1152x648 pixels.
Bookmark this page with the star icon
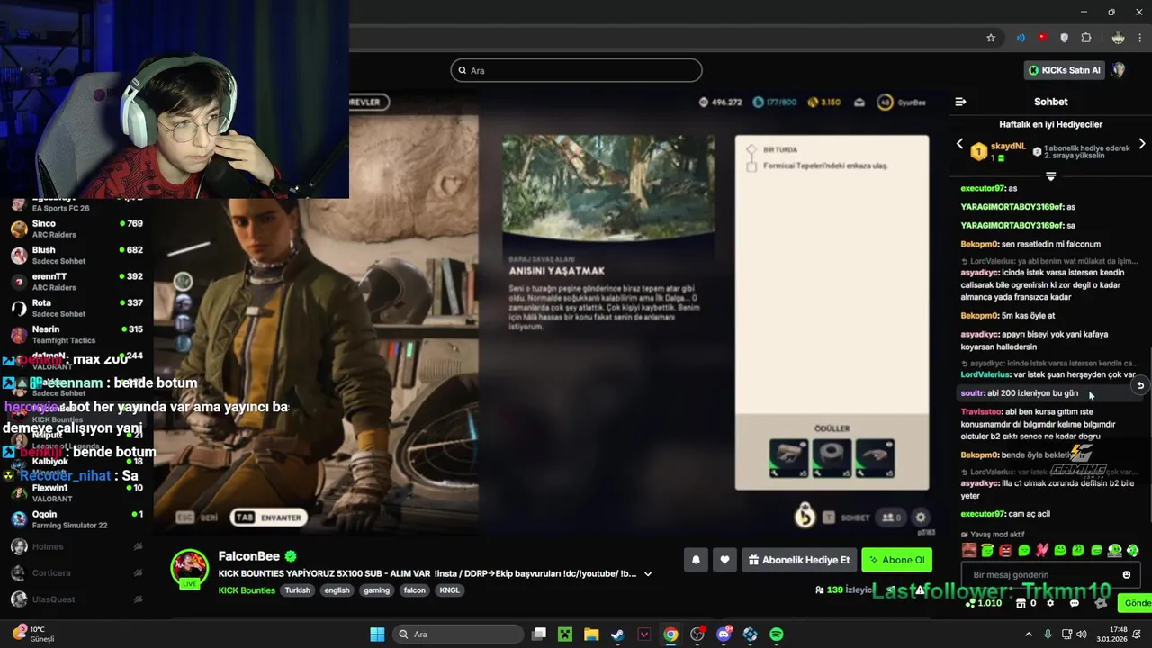tap(991, 38)
